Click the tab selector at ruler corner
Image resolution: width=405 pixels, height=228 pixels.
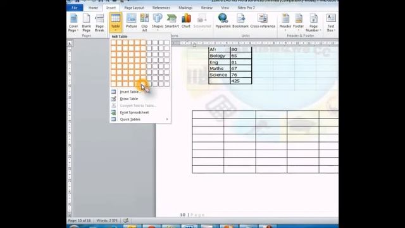(70, 43)
